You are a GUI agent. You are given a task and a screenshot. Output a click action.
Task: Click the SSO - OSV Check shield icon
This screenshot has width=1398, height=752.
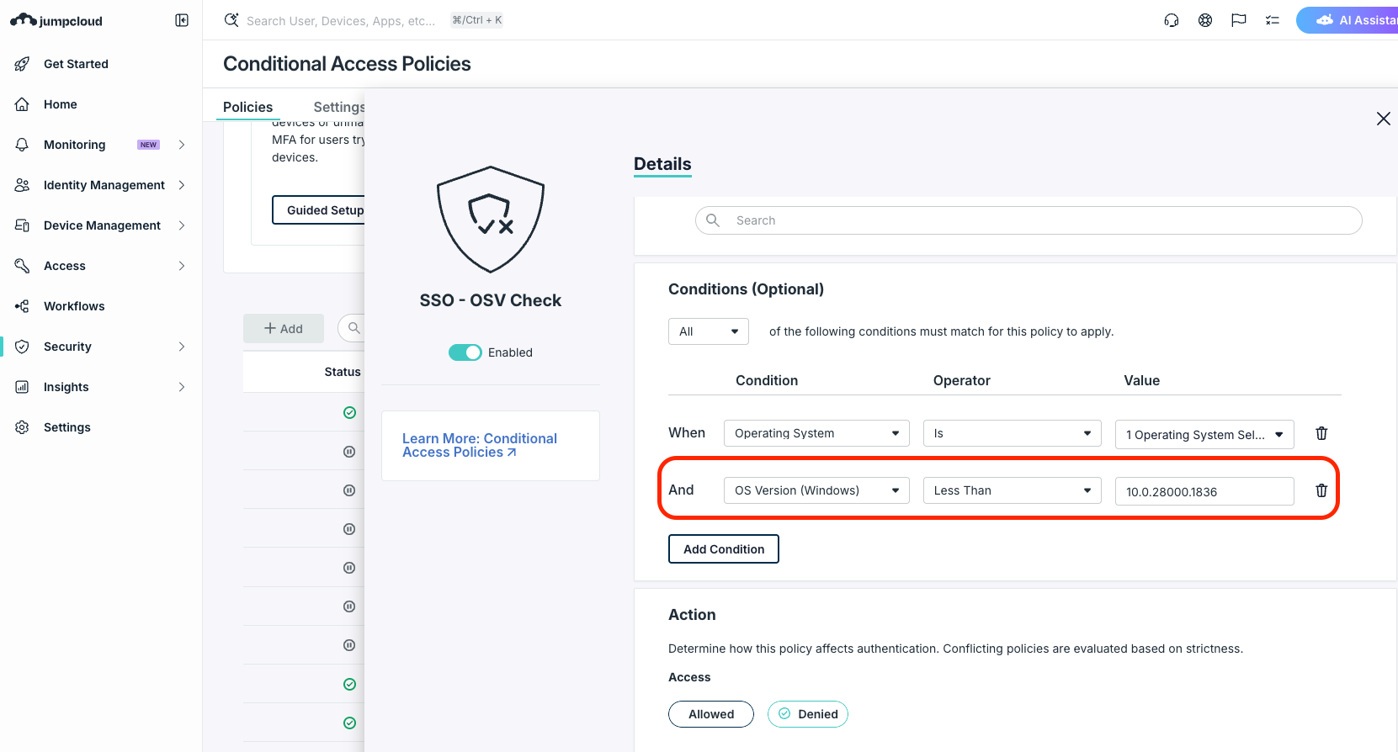491,220
